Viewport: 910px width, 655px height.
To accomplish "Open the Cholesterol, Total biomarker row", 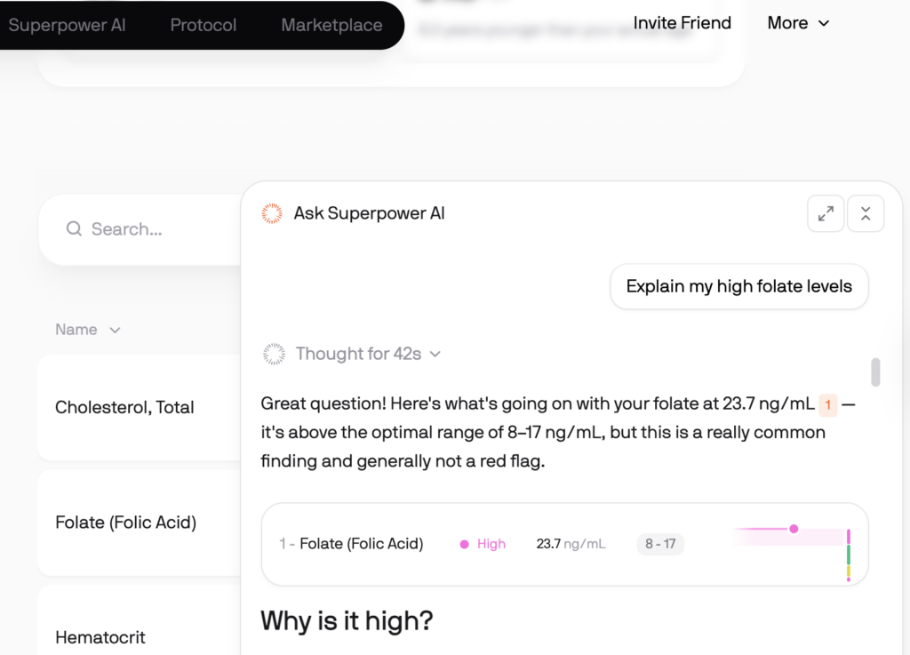I will [140, 407].
